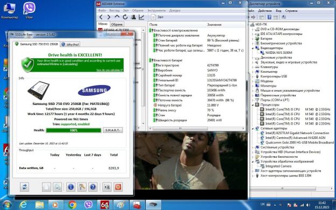336x210 pixels.
Task: Click the SSDLife drive icon on the taskbar
Action: (153, 205)
